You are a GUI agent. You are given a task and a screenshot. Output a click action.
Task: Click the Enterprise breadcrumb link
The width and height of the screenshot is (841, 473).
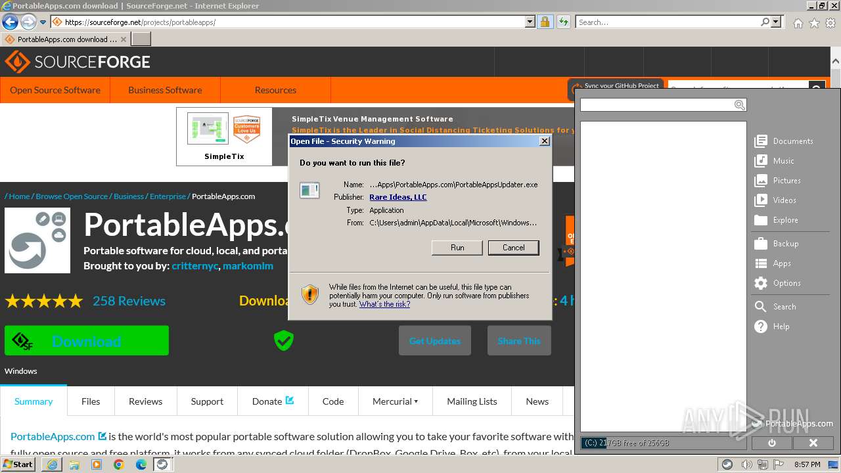168,196
